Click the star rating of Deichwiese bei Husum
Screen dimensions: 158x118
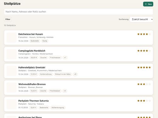click(x=144, y=34)
